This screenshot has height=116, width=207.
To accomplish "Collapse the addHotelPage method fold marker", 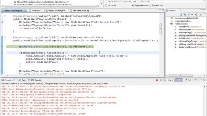I will click(x=5, y=16).
